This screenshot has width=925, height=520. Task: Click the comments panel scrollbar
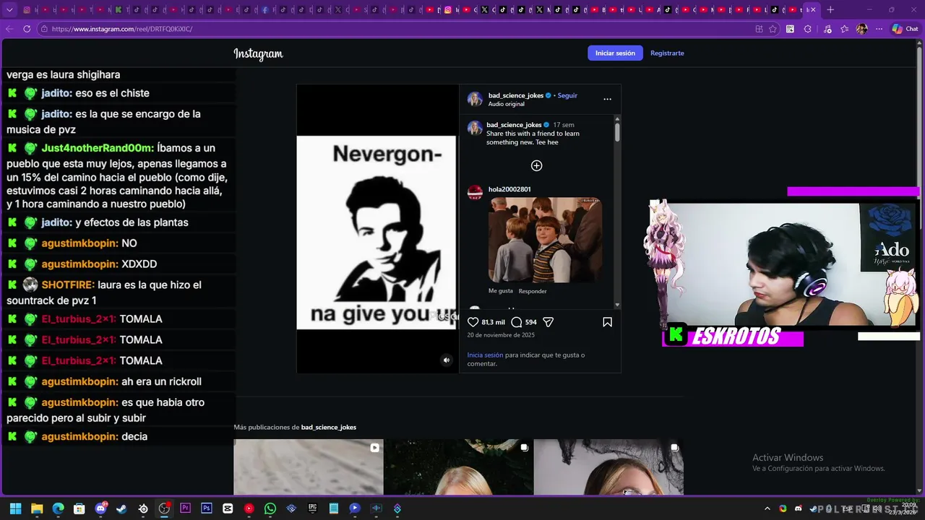coord(617,132)
